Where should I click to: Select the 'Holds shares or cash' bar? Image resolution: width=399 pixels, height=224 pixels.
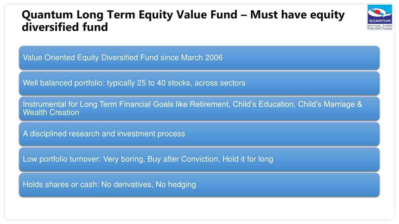(x=199, y=185)
